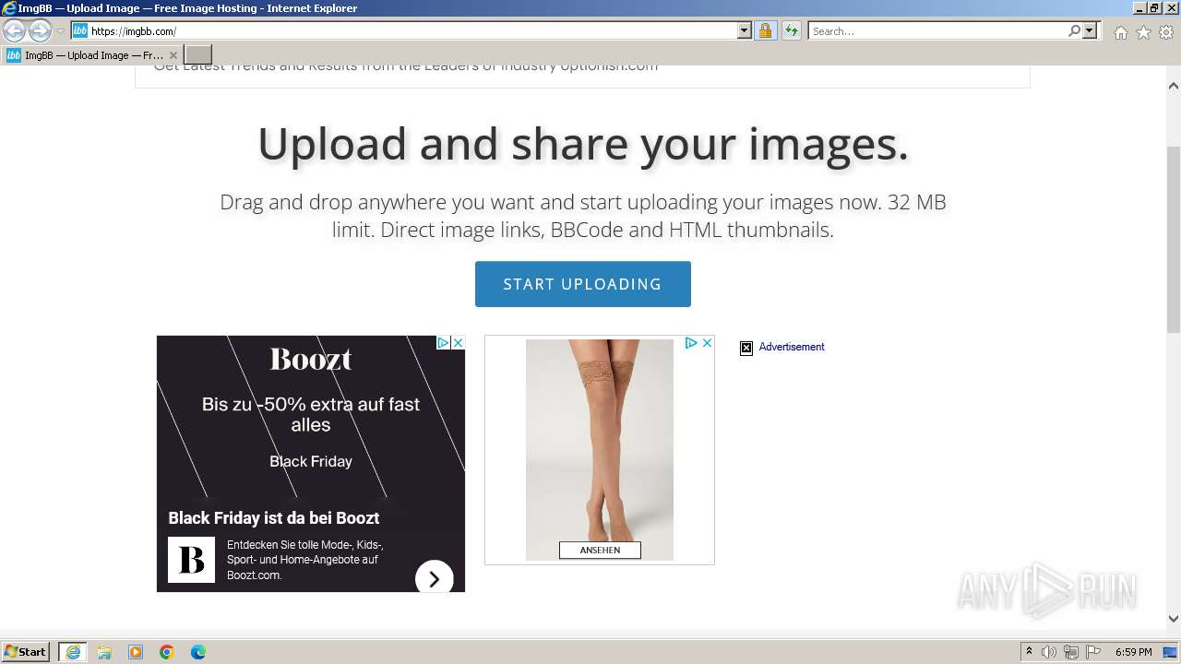Switch to Internet Explorer in taskbar
1181x664 pixels.
coord(73,652)
